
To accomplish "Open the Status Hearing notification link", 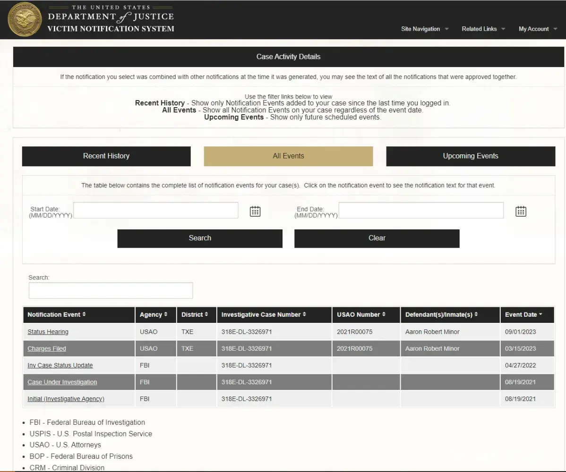I will (48, 332).
